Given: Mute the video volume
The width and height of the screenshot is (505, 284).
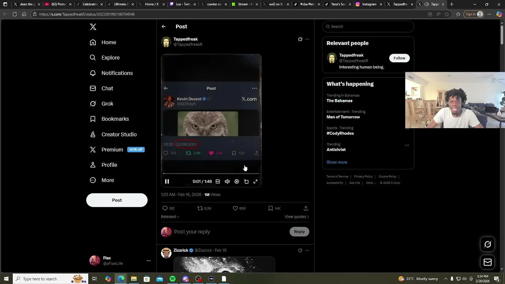Looking at the screenshot, I should pos(227,181).
